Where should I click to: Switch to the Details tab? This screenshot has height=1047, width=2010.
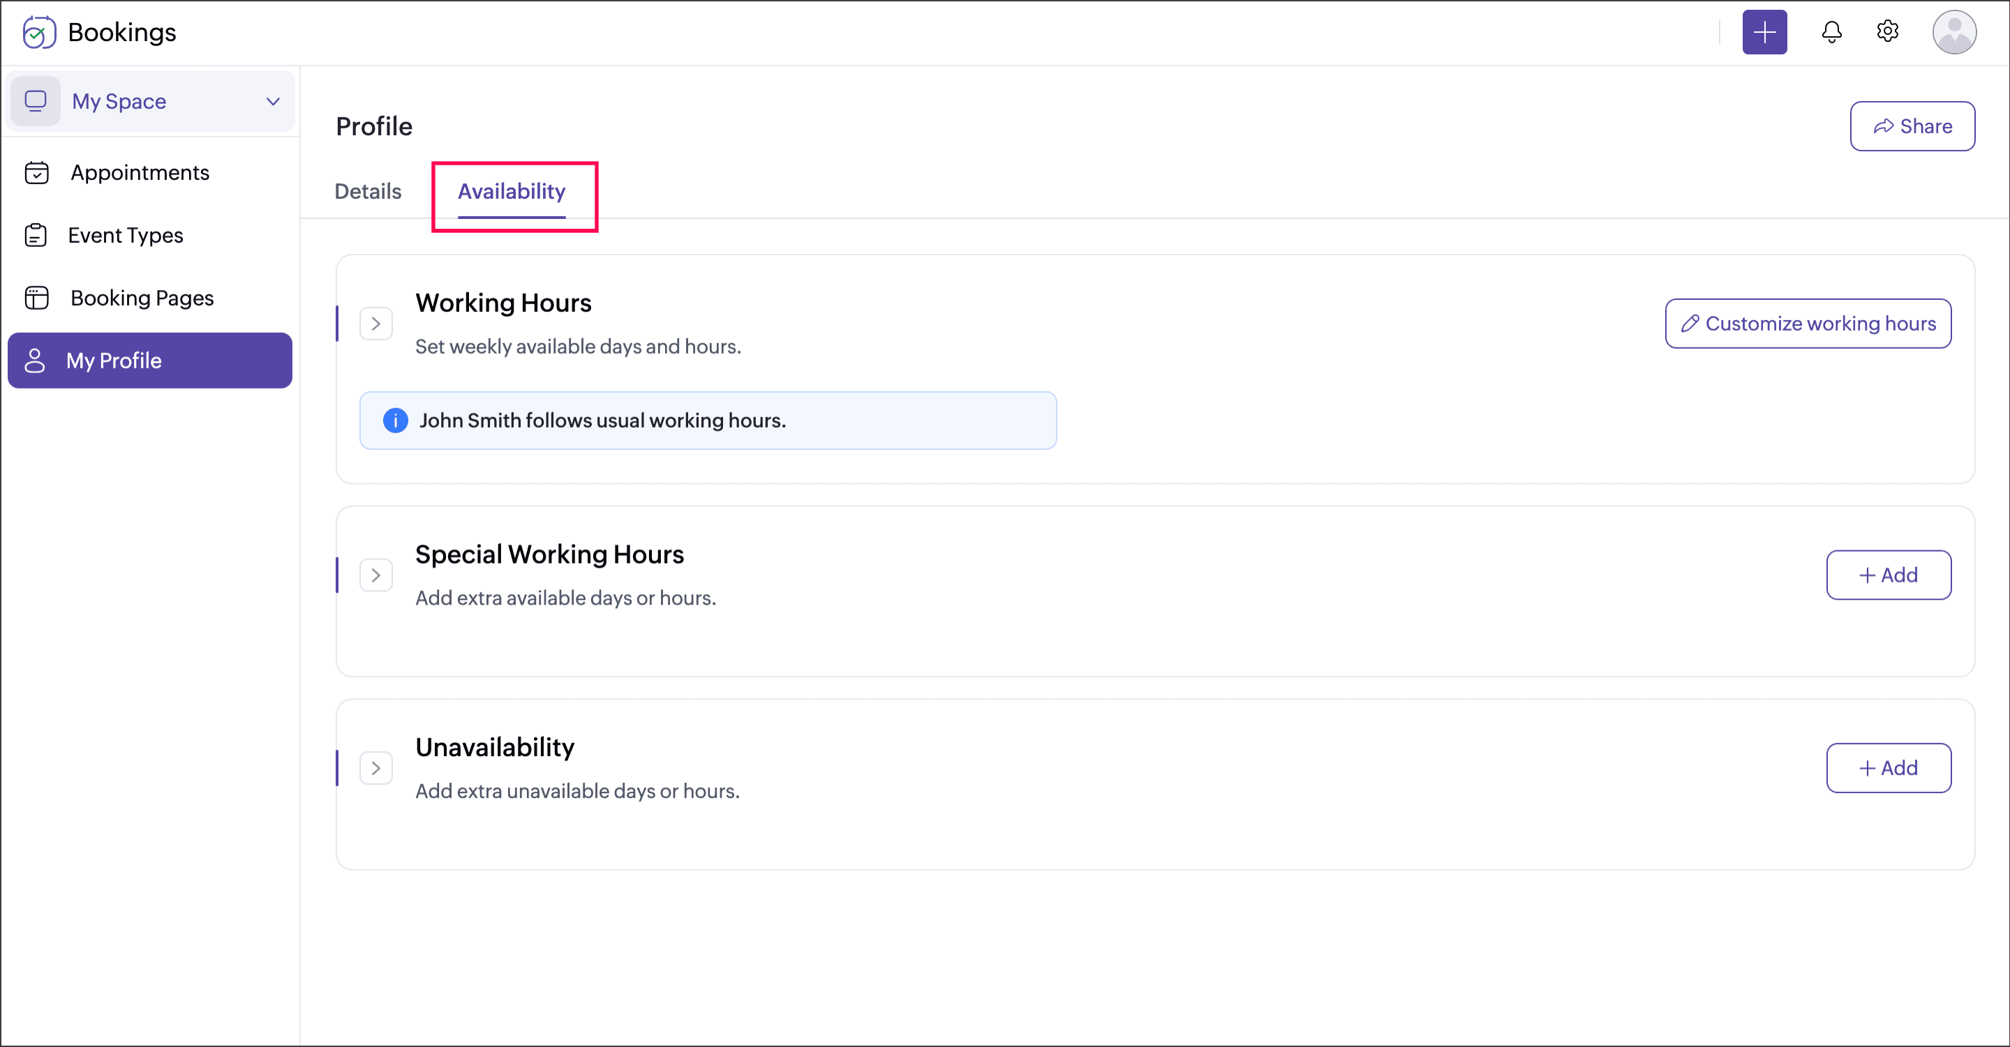click(368, 191)
